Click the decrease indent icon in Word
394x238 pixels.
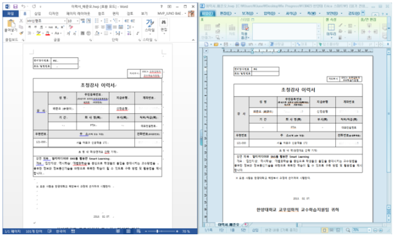[x=127, y=21]
